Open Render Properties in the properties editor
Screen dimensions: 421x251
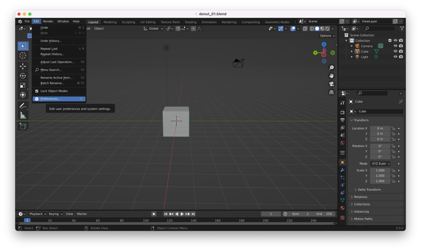pos(342,112)
